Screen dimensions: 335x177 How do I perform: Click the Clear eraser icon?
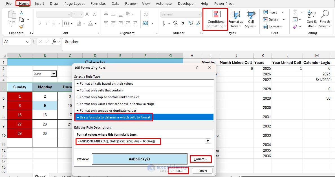click(295, 27)
